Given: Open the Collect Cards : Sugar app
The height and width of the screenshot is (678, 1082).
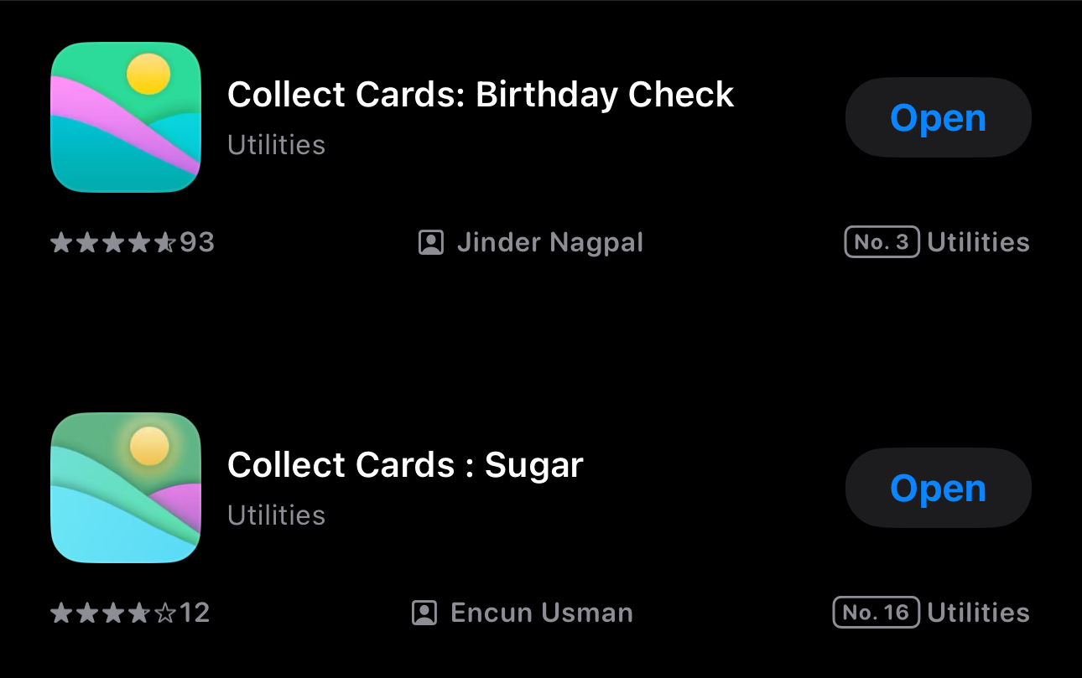Looking at the screenshot, I should click(x=938, y=489).
